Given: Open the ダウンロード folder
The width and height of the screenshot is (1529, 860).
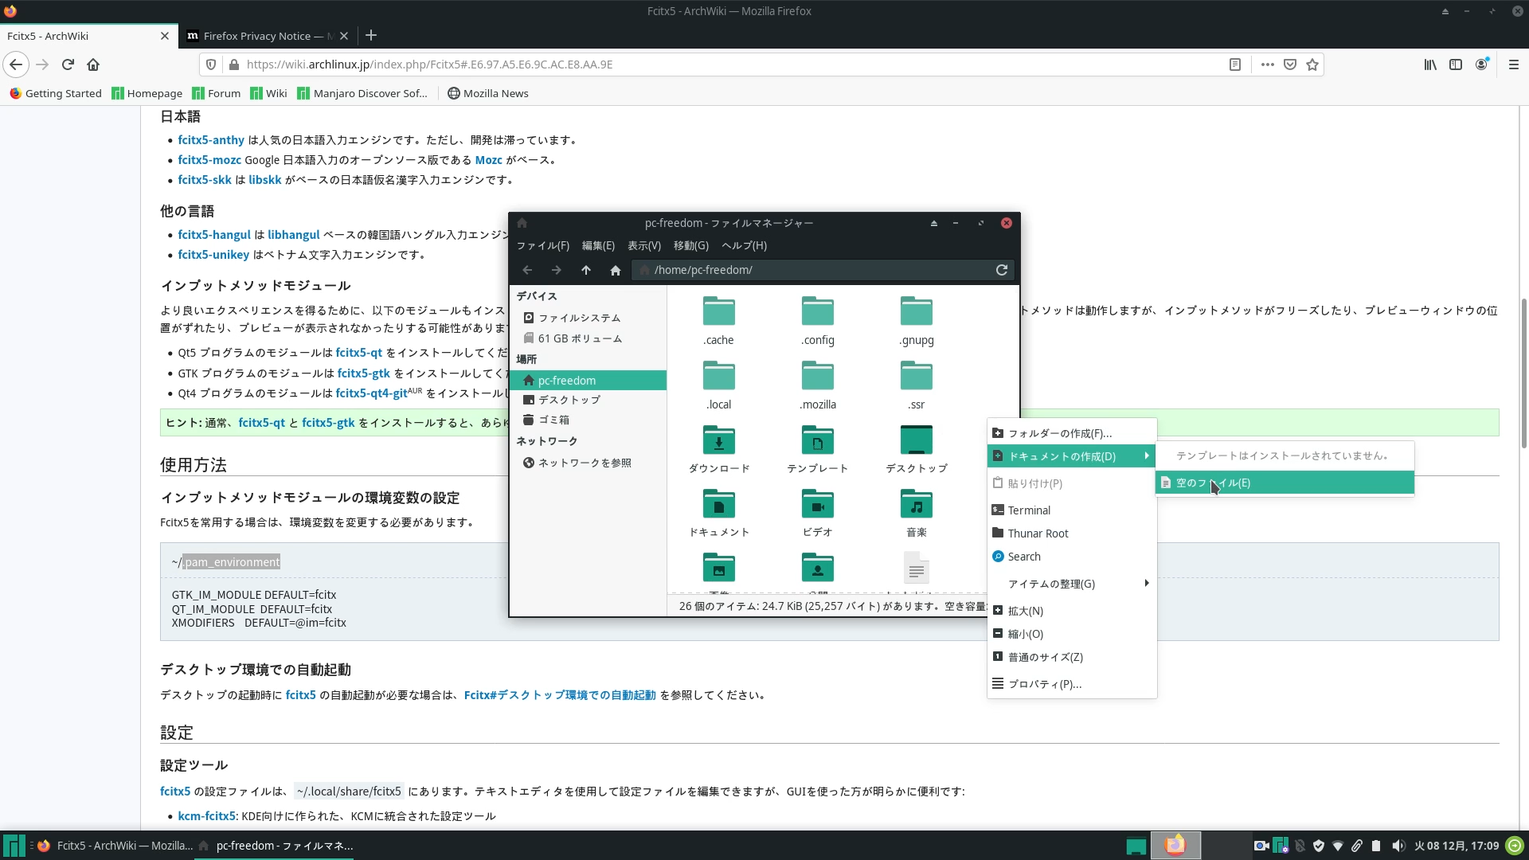Looking at the screenshot, I should pyautogui.click(x=719, y=440).
